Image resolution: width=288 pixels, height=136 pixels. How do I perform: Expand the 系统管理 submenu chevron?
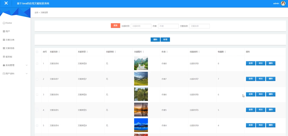pos(27,65)
